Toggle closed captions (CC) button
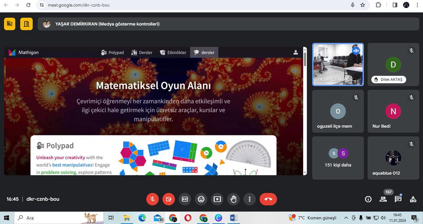The height and width of the screenshot is (224, 423). 185,199
